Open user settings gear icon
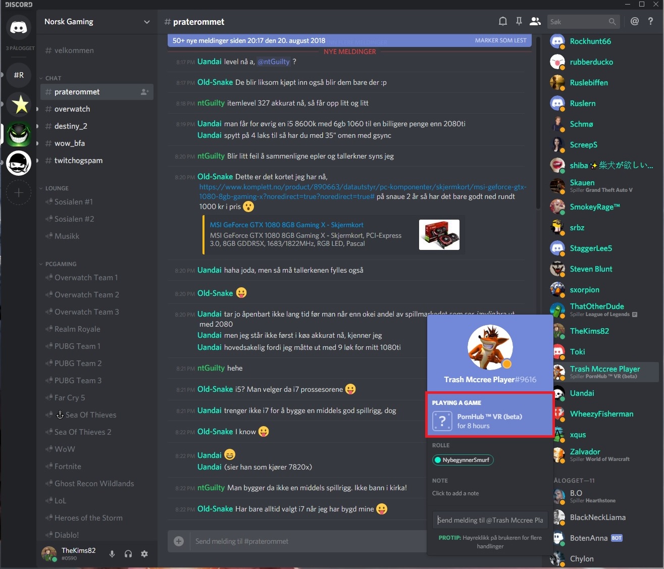This screenshot has width=664, height=569. 144,554
